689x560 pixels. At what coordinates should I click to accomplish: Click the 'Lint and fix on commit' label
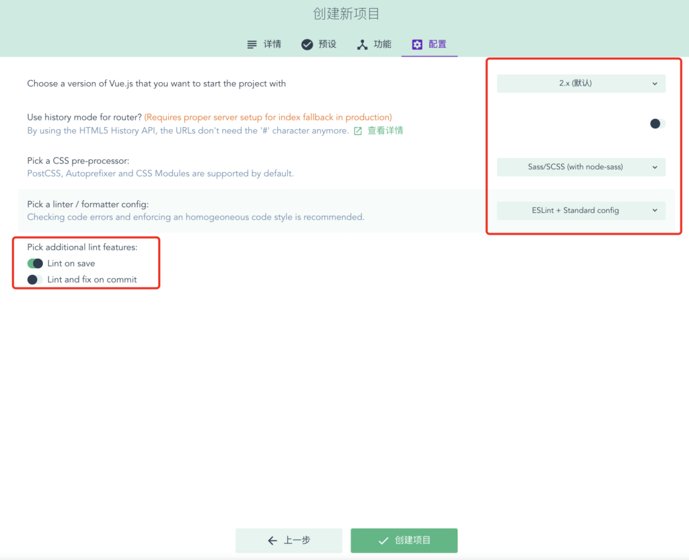click(x=92, y=280)
